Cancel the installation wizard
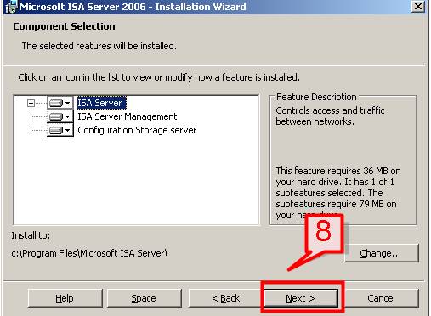The width and height of the screenshot is (431, 316). tap(381, 298)
